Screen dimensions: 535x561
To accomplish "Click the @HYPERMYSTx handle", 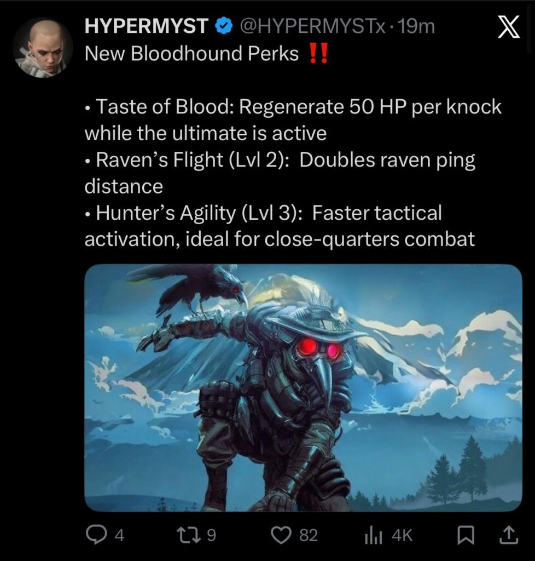I will (312, 26).
